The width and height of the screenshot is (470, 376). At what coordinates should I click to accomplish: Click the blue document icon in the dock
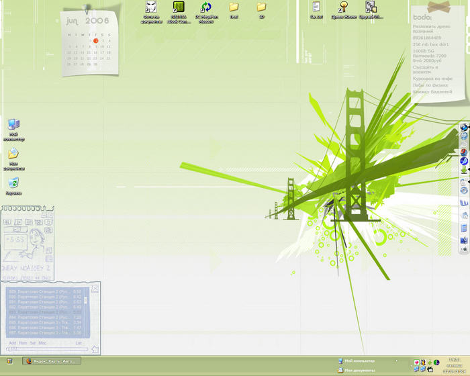point(464,228)
